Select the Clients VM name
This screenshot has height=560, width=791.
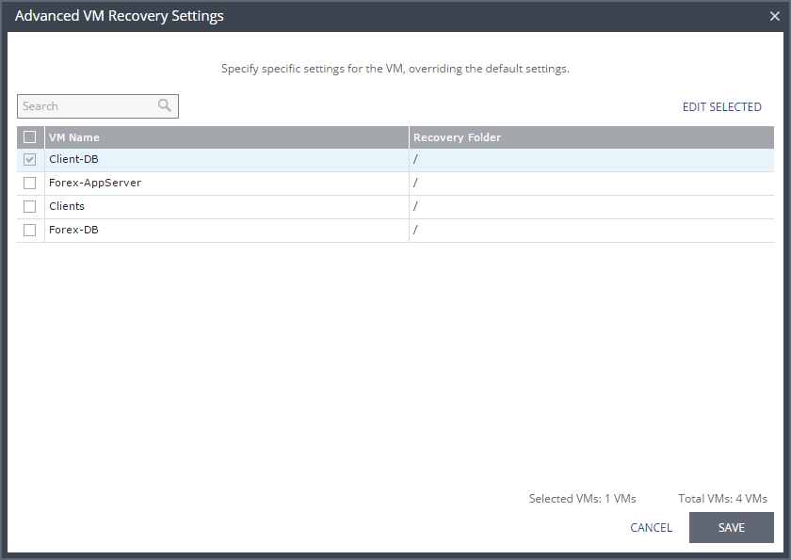coord(67,206)
